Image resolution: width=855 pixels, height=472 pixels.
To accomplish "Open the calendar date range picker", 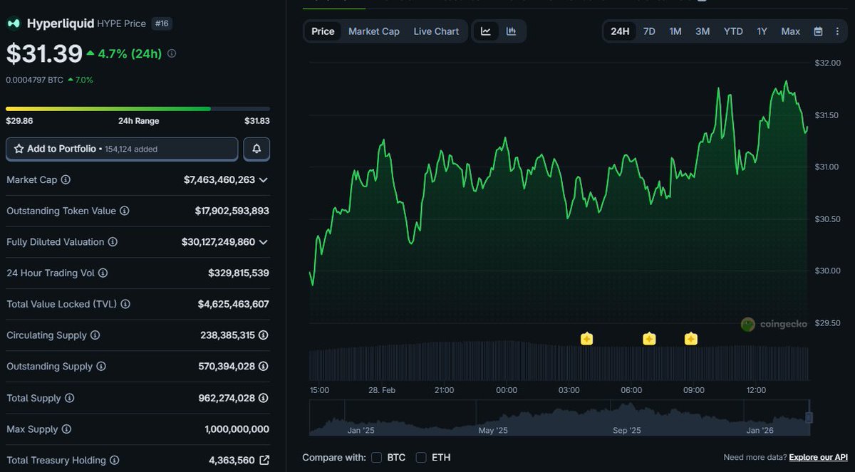I will [x=818, y=31].
